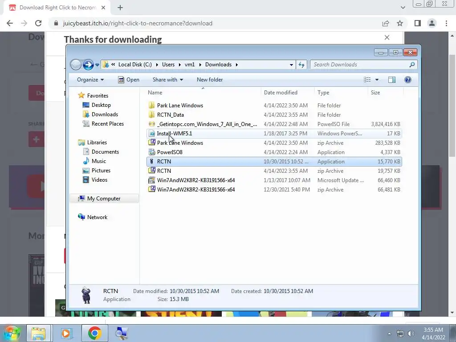Select My Computer in navigation pane
The image size is (456, 342).
click(103, 199)
